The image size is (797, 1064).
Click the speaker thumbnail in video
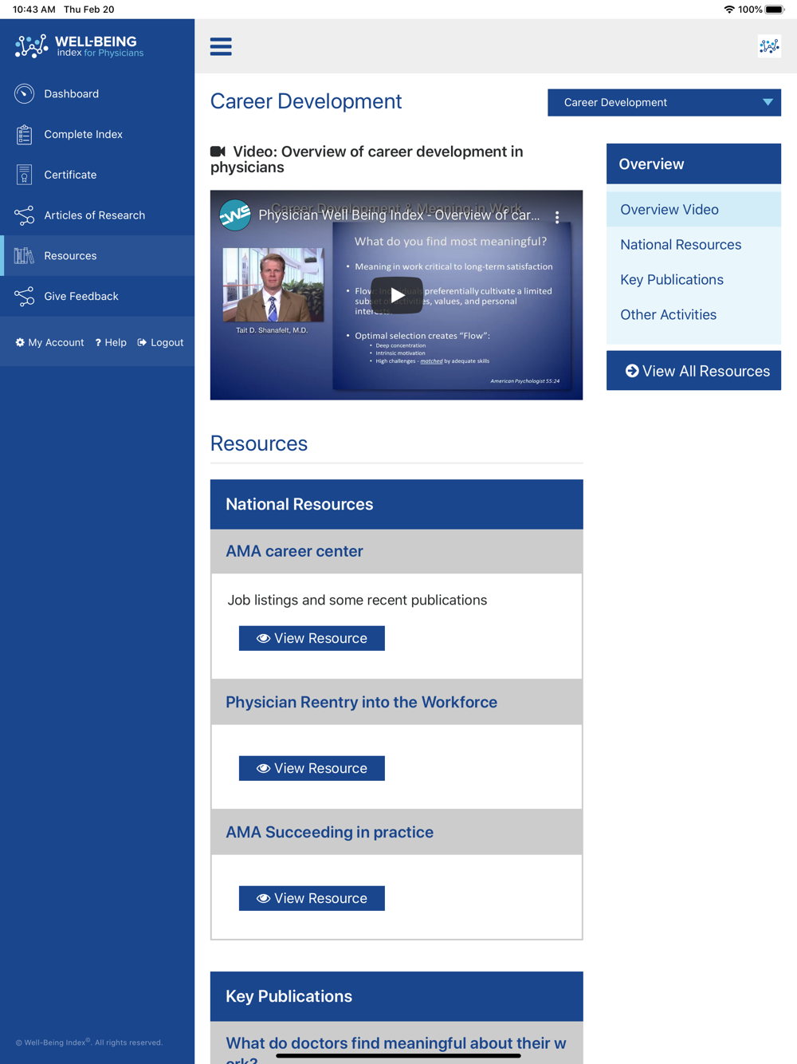pos(273,285)
